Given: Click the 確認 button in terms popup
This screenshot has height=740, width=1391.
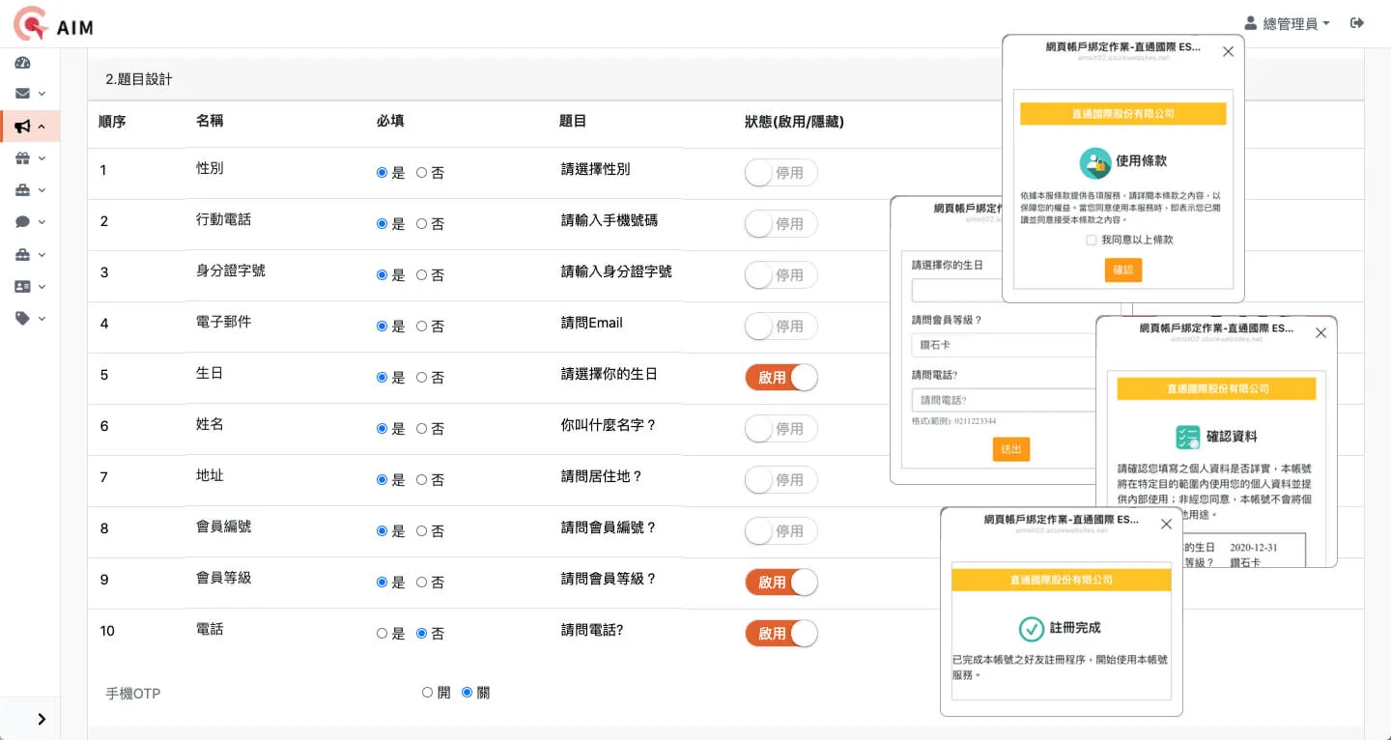Looking at the screenshot, I should click(x=1123, y=270).
